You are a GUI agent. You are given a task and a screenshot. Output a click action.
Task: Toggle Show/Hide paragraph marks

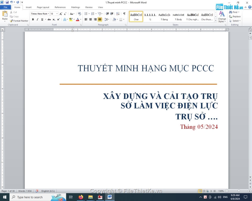pyautogui.click(x=124, y=14)
